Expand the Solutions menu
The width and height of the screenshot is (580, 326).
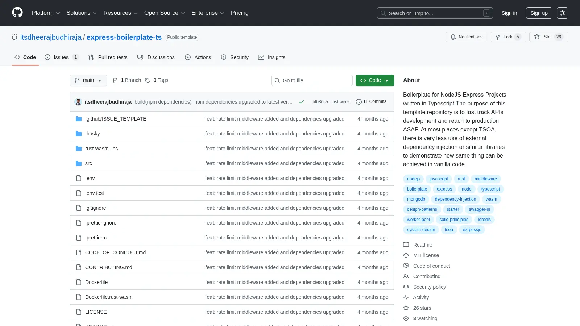coord(82,13)
